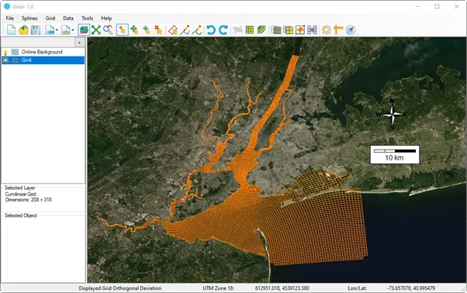Toggle the pointer selection tool
The height and width of the screenshot is (293, 467).
(x=123, y=29)
